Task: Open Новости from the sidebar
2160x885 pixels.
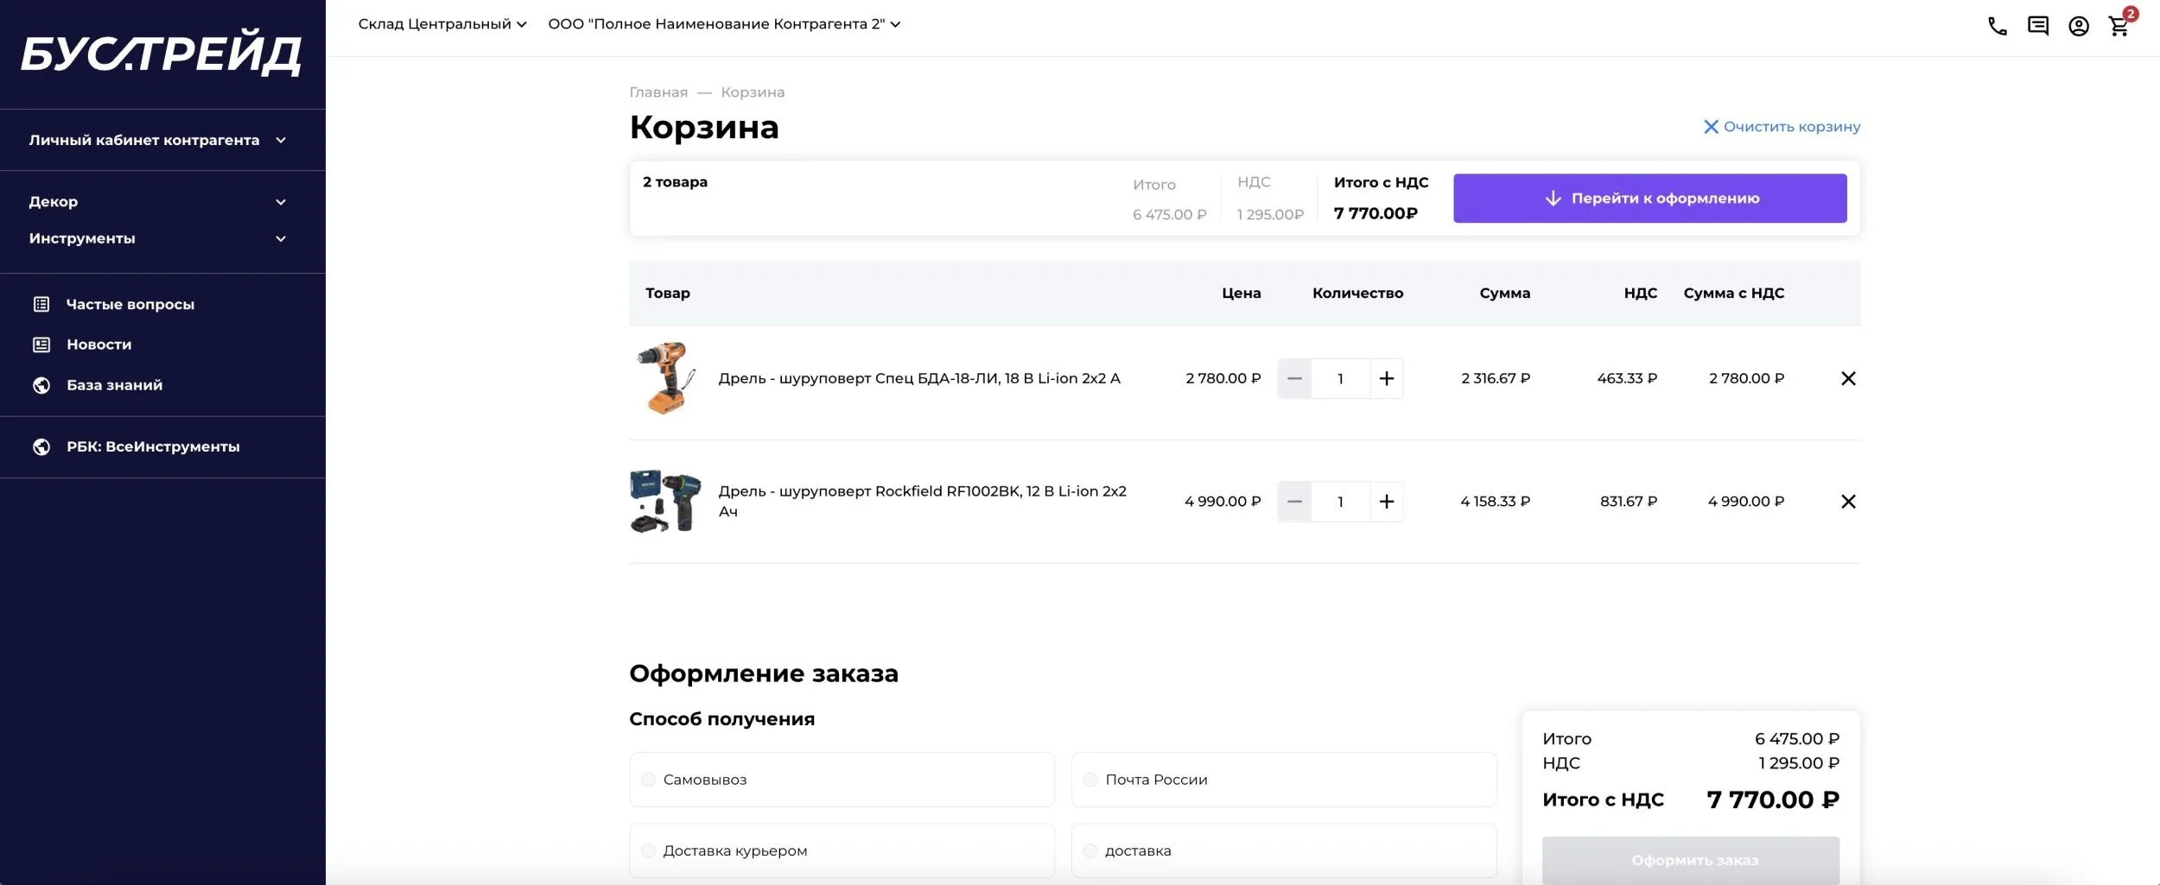Action: pos(98,344)
